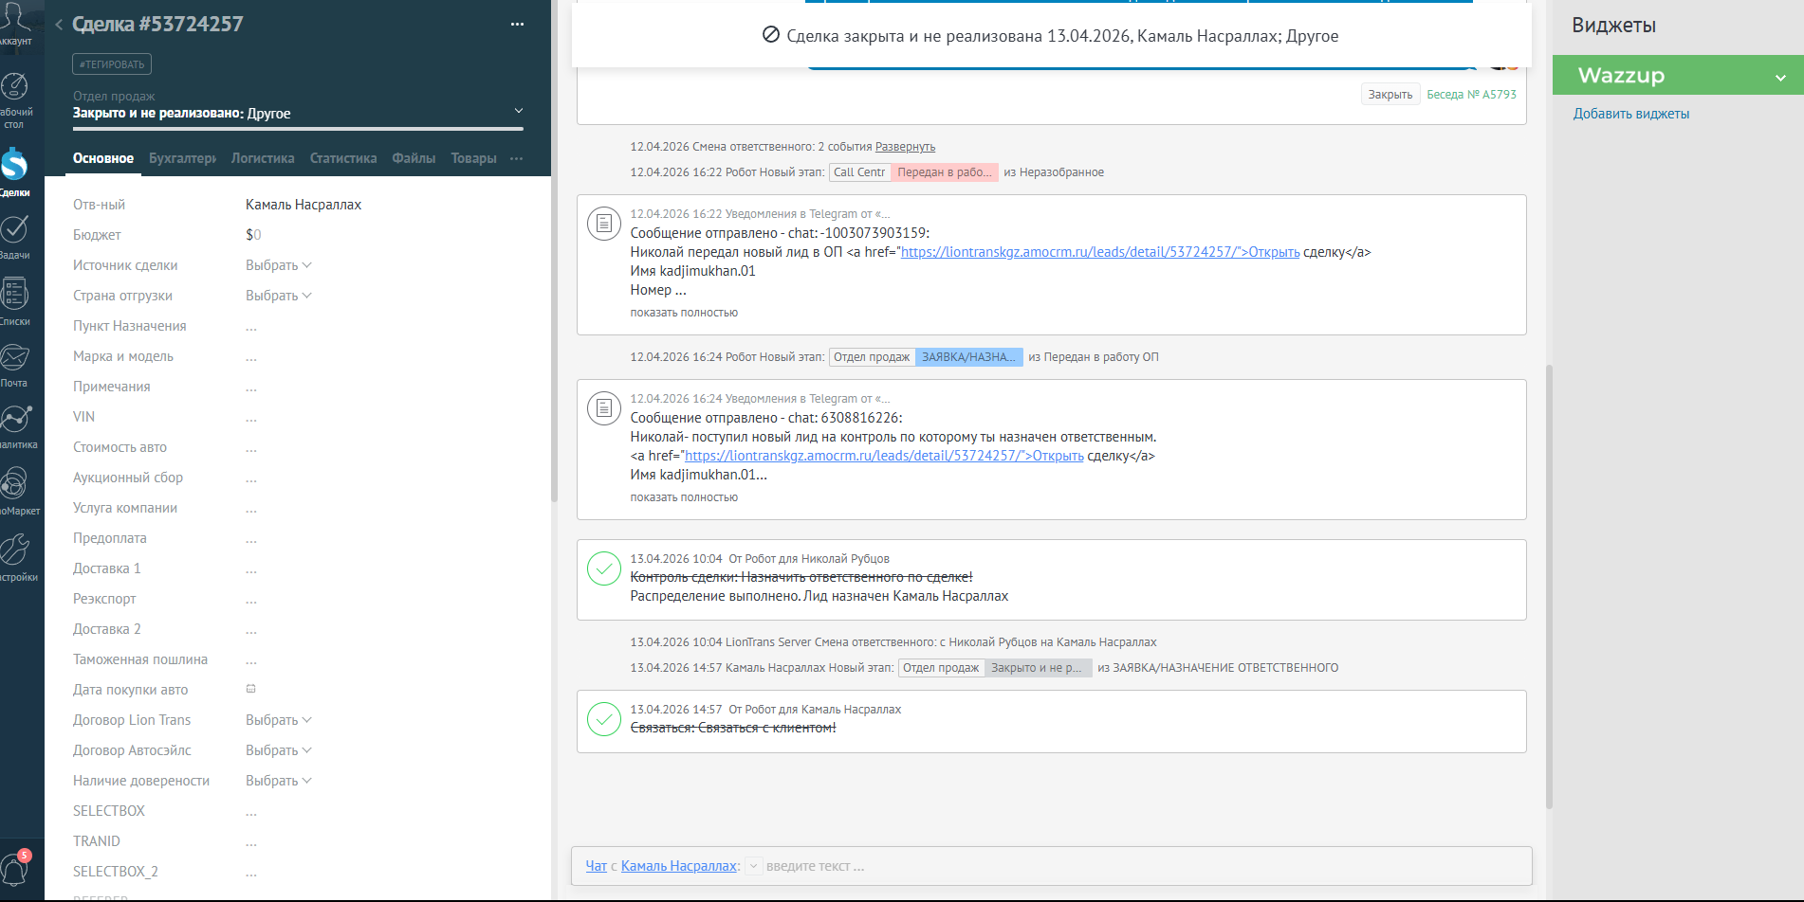This screenshot has width=1804, height=902.
Task: Click the ЗАЯВКА/НАЗНА... stage label
Action: (968, 357)
